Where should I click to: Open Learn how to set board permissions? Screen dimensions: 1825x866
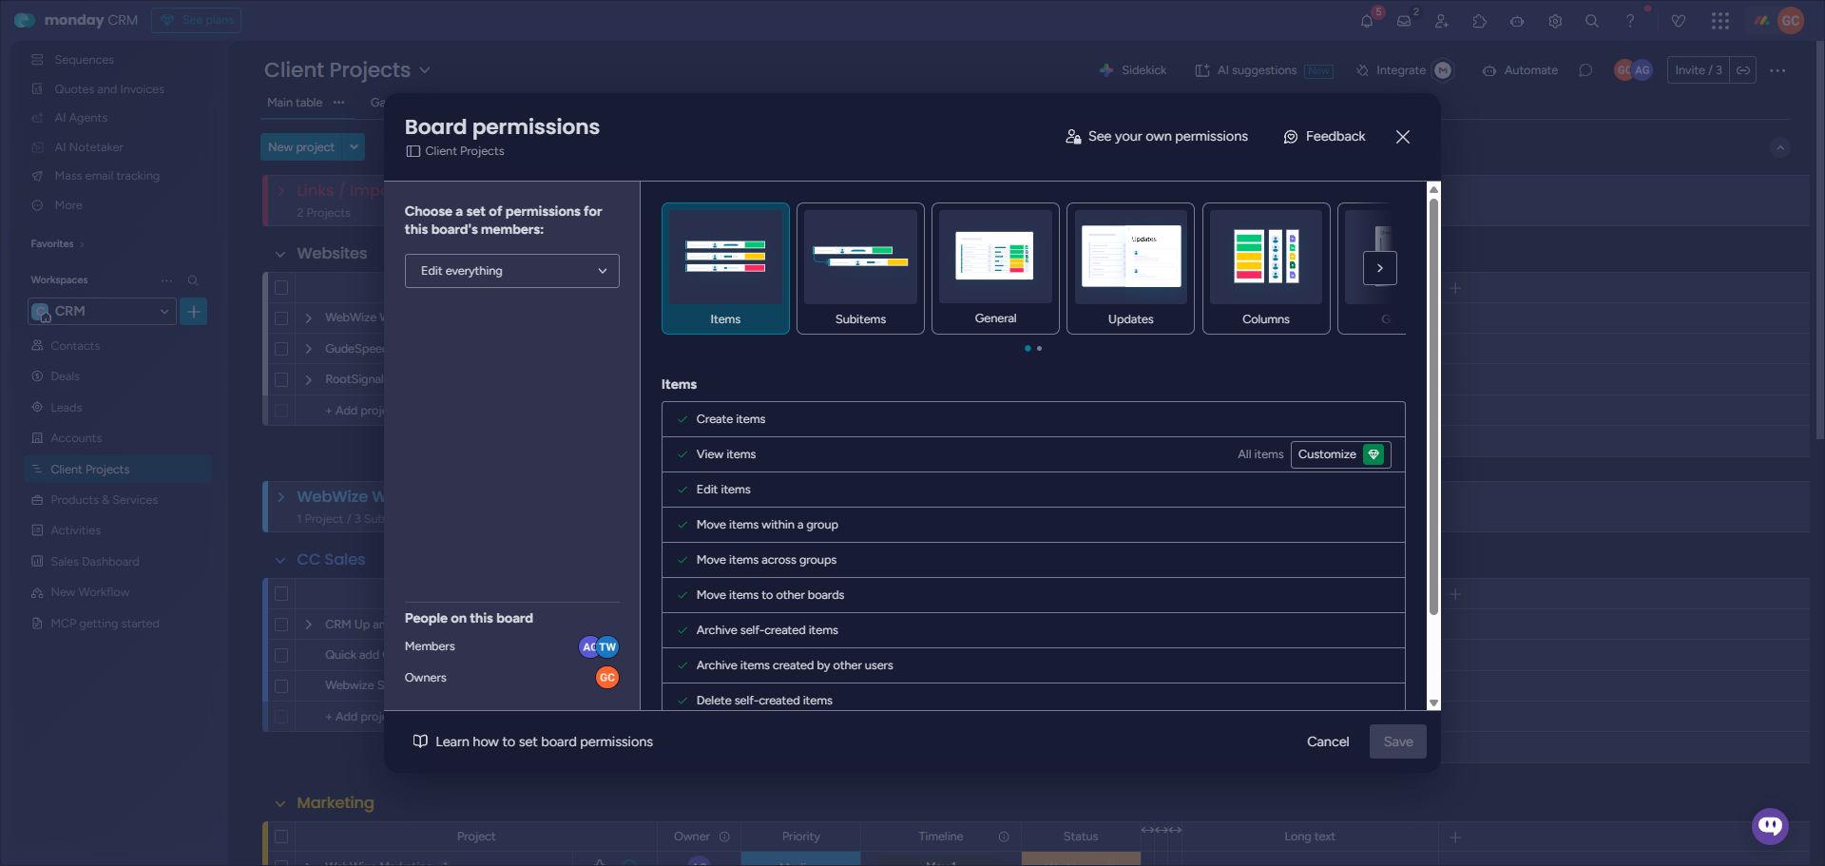(x=543, y=741)
